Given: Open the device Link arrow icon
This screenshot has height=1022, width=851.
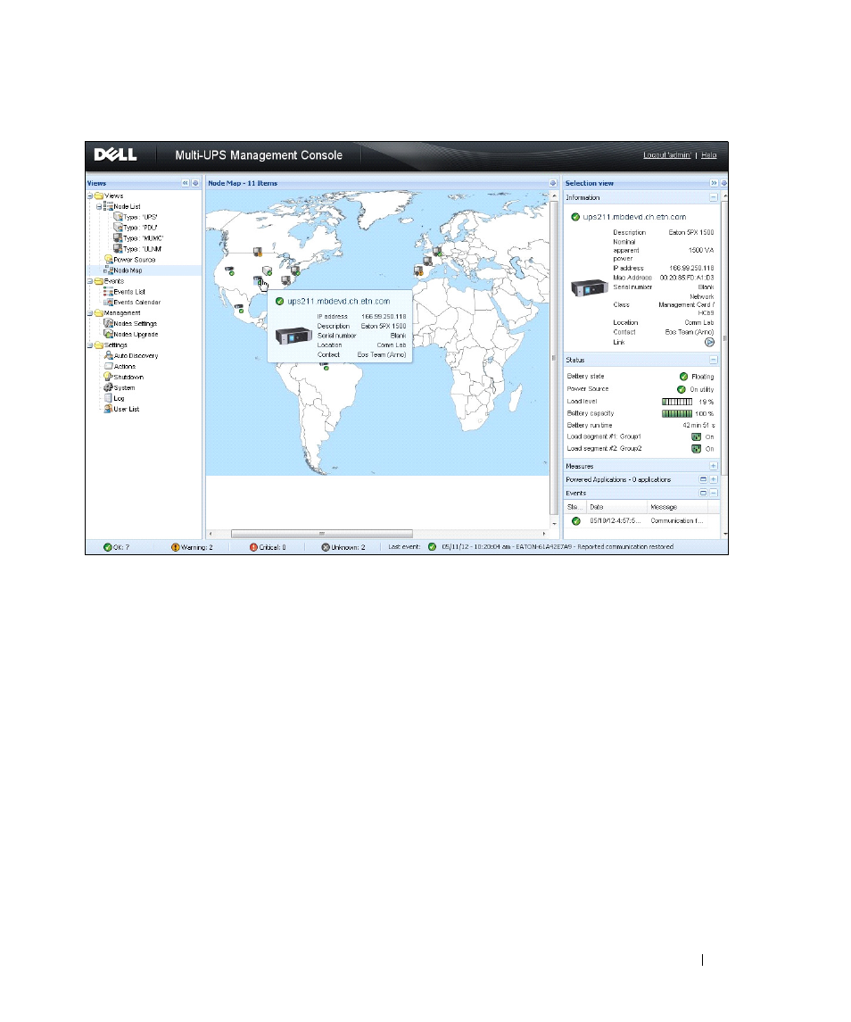Looking at the screenshot, I should [x=709, y=342].
